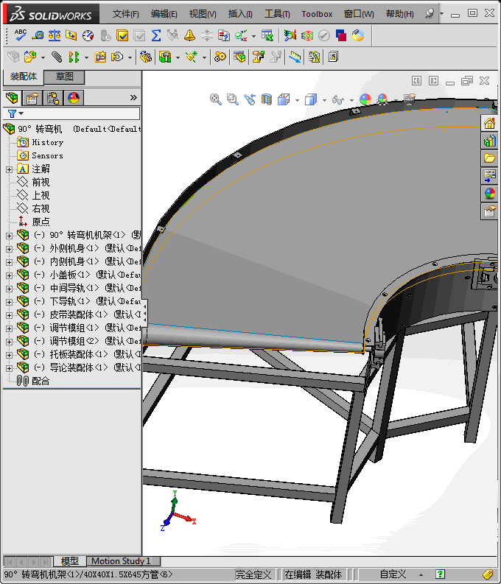Open Section Properties tool icon
This screenshot has height=584, width=501.
pos(71,35)
